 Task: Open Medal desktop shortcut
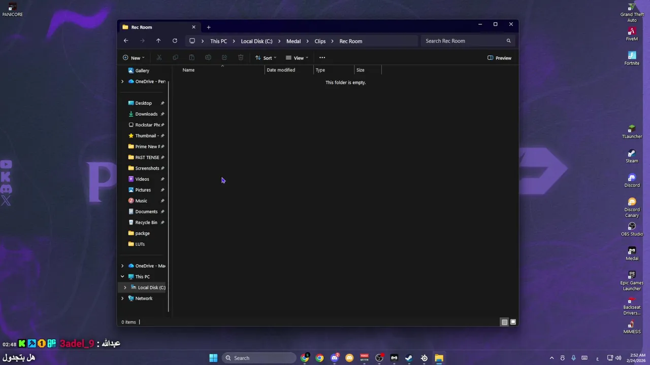[632, 253]
